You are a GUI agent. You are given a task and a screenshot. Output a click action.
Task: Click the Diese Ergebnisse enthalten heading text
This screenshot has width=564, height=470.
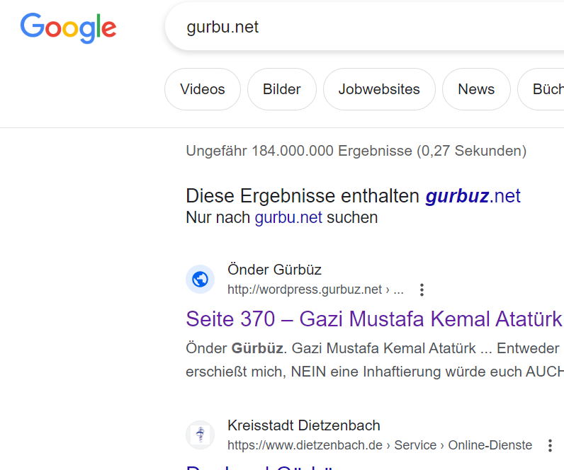303,196
